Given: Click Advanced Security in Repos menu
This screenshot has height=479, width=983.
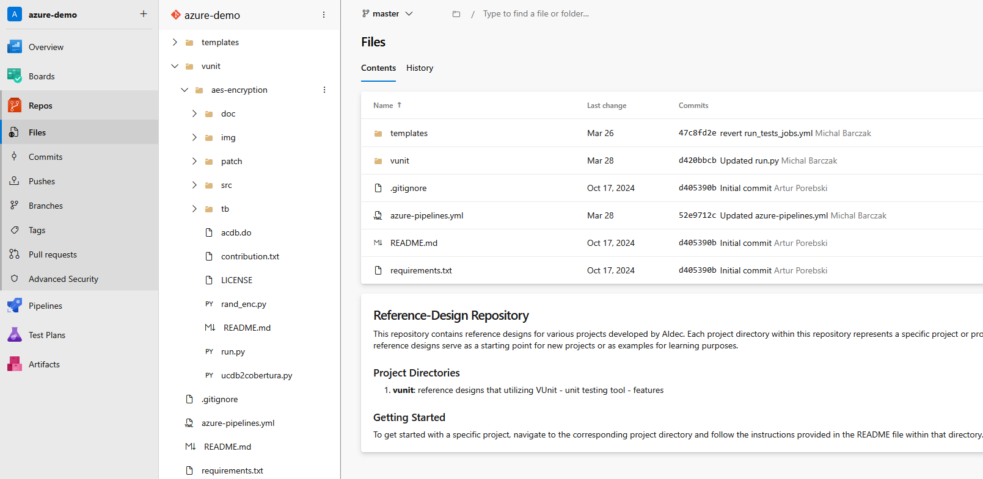Looking at the screenshot, I should [x=64, y=279].
